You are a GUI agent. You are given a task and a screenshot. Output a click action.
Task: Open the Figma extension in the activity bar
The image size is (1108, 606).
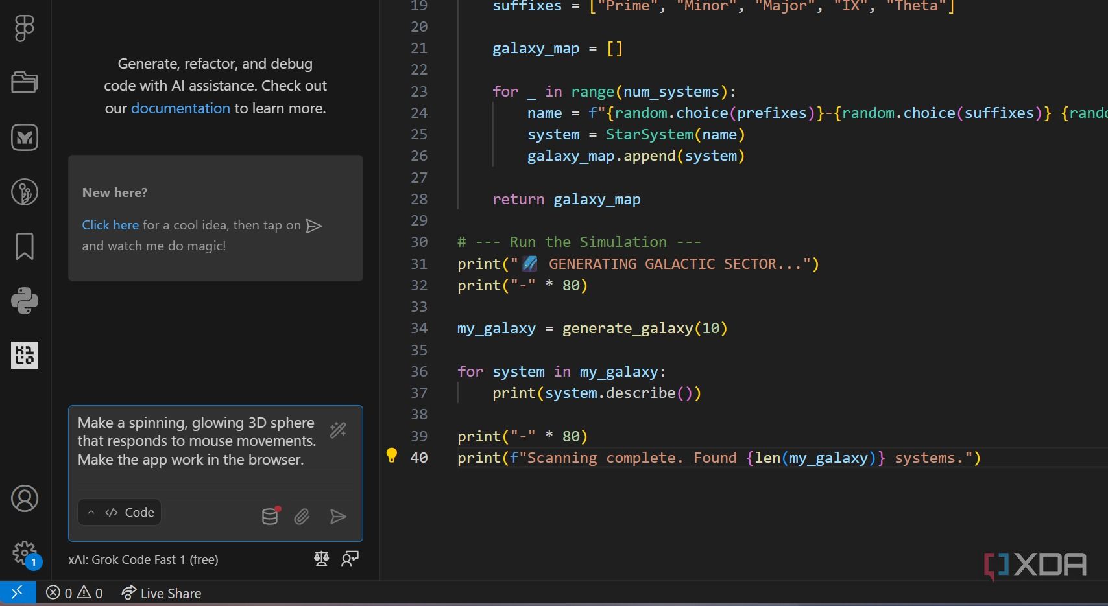[x=25, y=29]
